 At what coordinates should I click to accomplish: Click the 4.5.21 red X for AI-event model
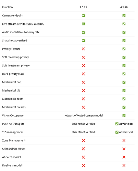83,157
